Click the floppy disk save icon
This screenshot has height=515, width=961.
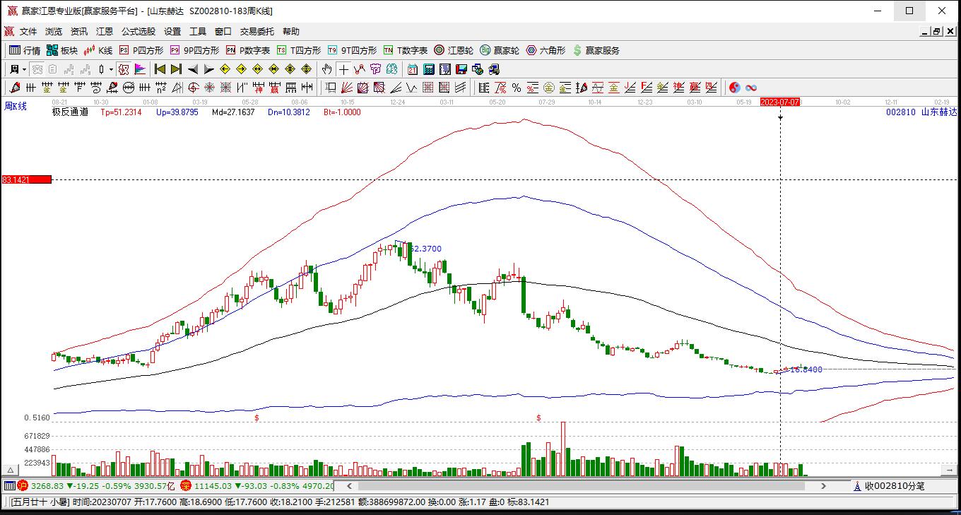461,69
